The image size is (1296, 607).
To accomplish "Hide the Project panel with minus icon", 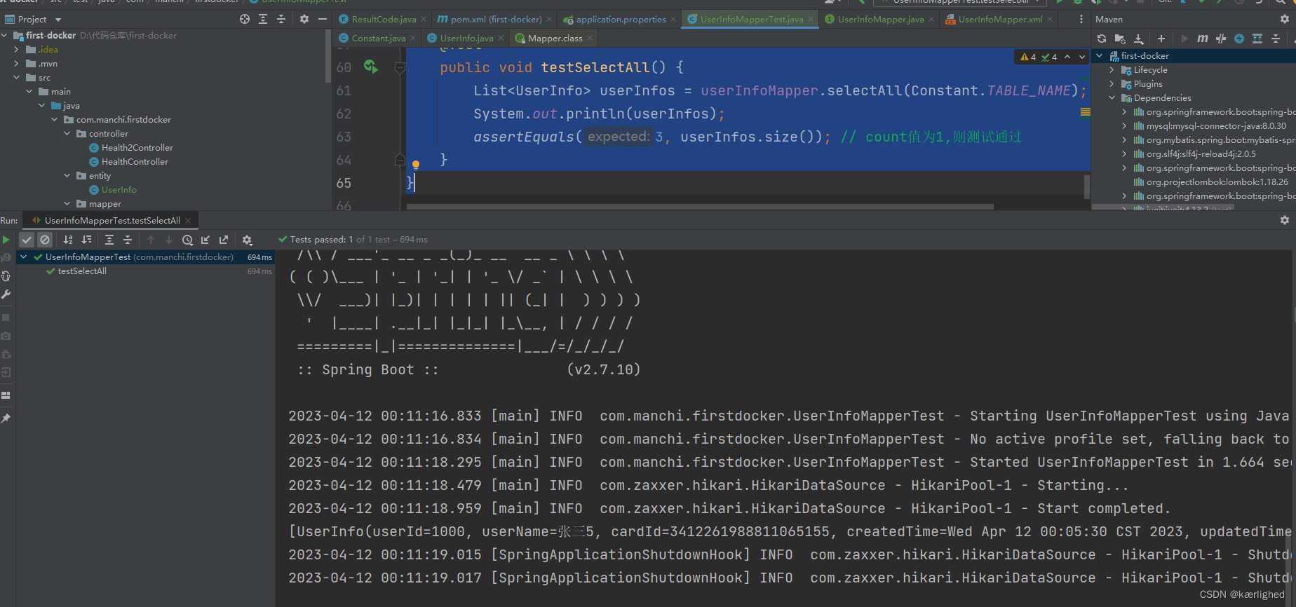I will [323, 19].
